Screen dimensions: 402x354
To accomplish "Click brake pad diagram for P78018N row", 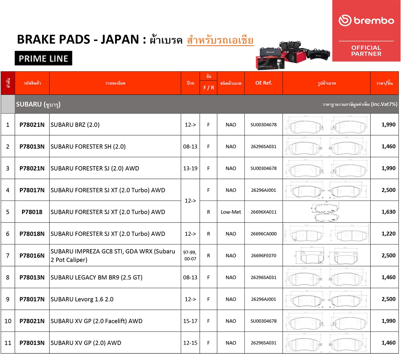I will pos(327,234).
